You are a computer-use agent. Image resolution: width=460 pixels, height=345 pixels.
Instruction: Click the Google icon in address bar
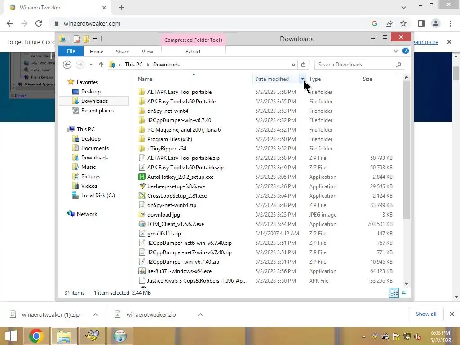pos(374,23)
